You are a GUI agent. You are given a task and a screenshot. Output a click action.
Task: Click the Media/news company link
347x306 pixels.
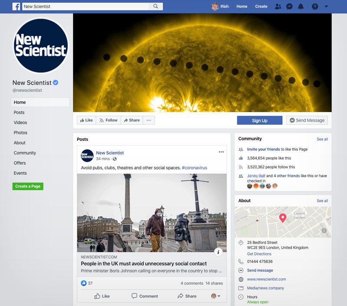265,288
